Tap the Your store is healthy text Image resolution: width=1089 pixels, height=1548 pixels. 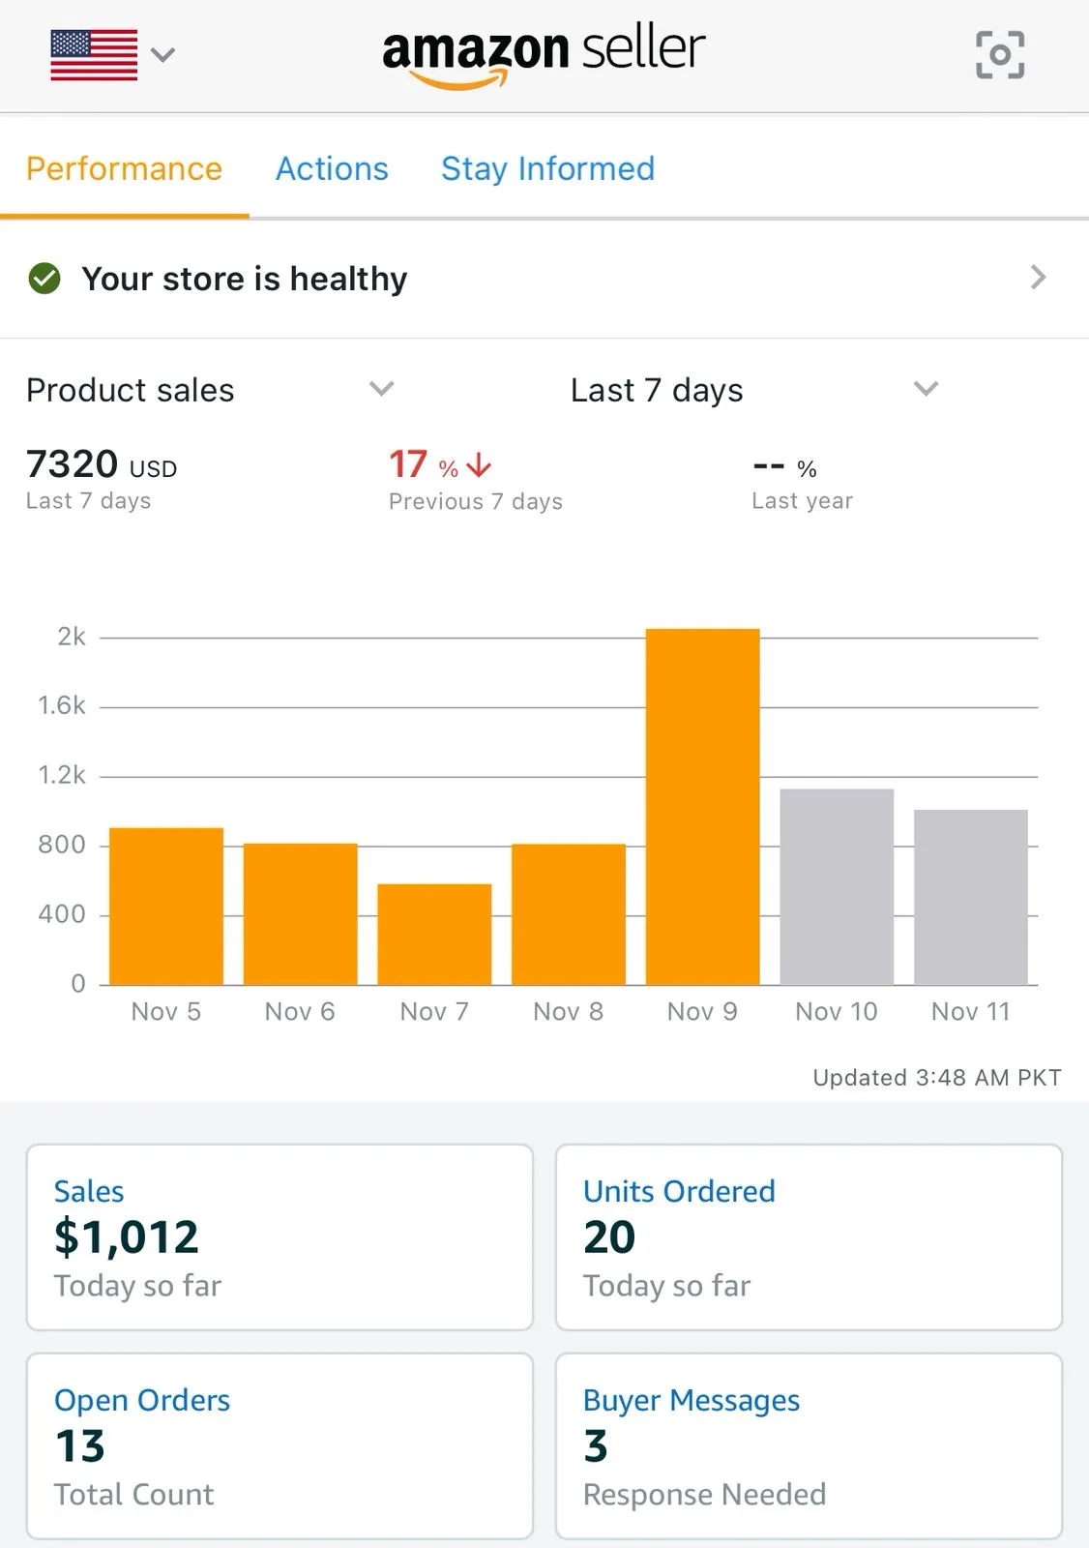click(x=245, y=279)
